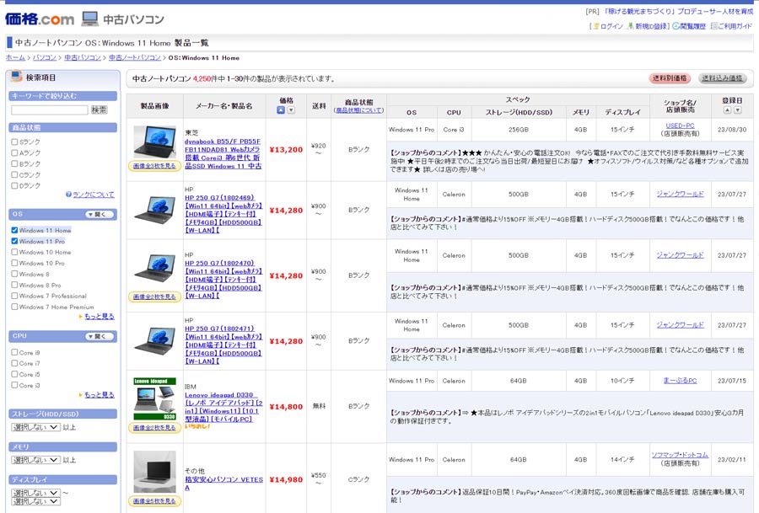Screen dimensions: 759x513
Task: Visit the ソフマップ・ドットコム shop link
Action: coord(680,455)
